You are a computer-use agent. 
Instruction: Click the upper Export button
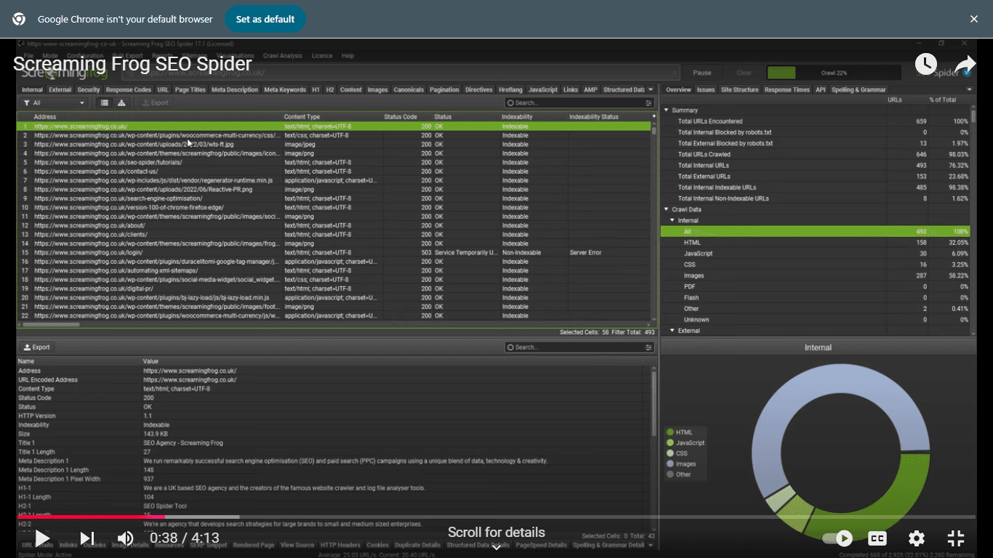click(x=155, y=103)
